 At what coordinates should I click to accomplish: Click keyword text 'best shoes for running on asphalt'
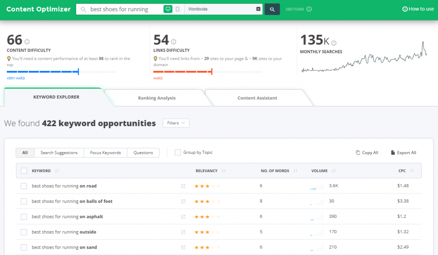[67, 217]
